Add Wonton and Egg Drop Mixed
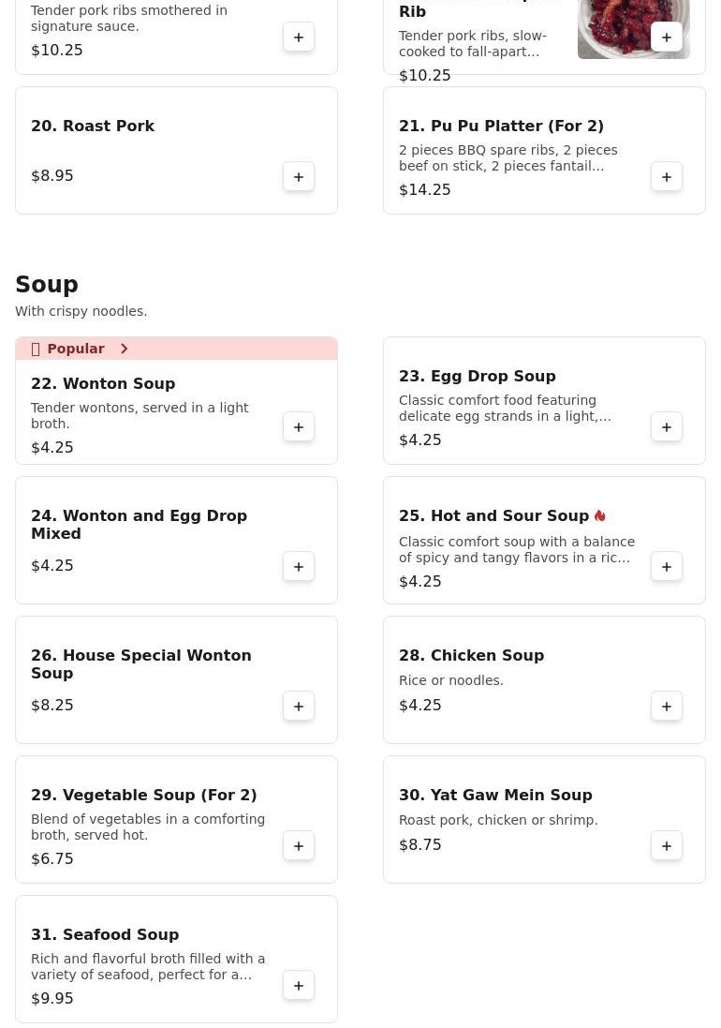 tap(299, 567)
